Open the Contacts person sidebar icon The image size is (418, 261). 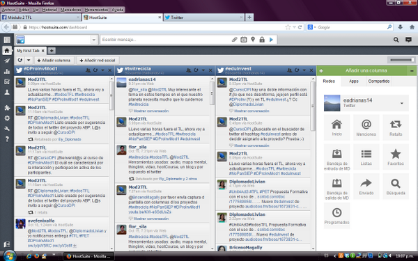pos(7,92)
